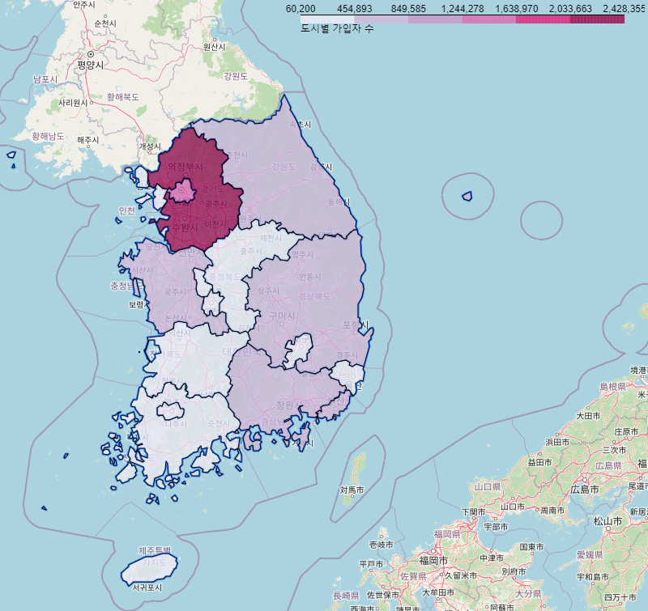Click the 수원시 label

tap(185, 227)
